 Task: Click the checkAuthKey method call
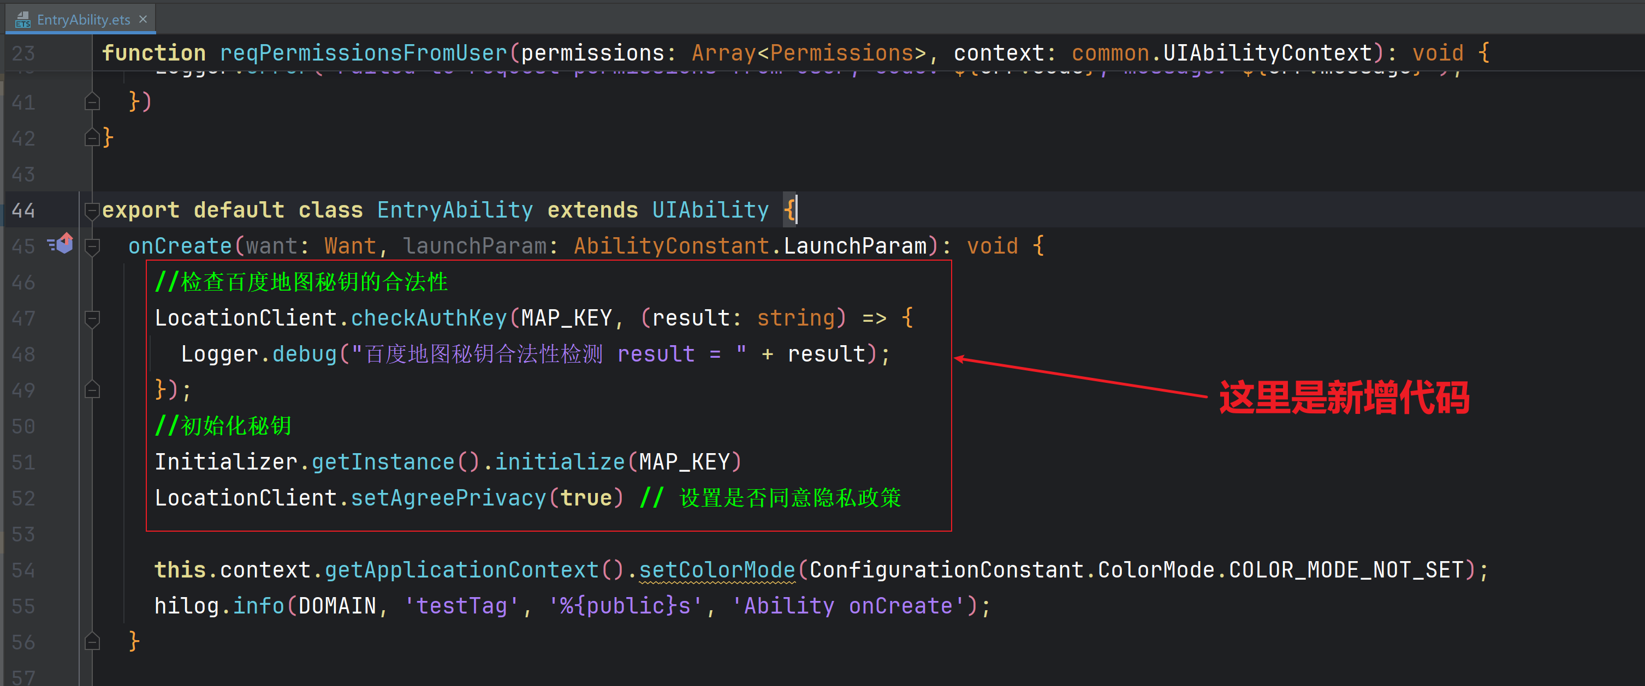tap(429, 317)
